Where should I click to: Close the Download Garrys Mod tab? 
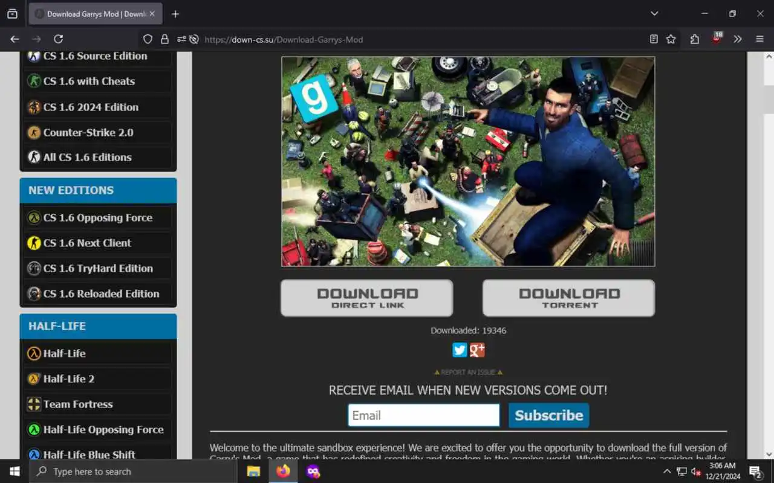tap(152, 14)
